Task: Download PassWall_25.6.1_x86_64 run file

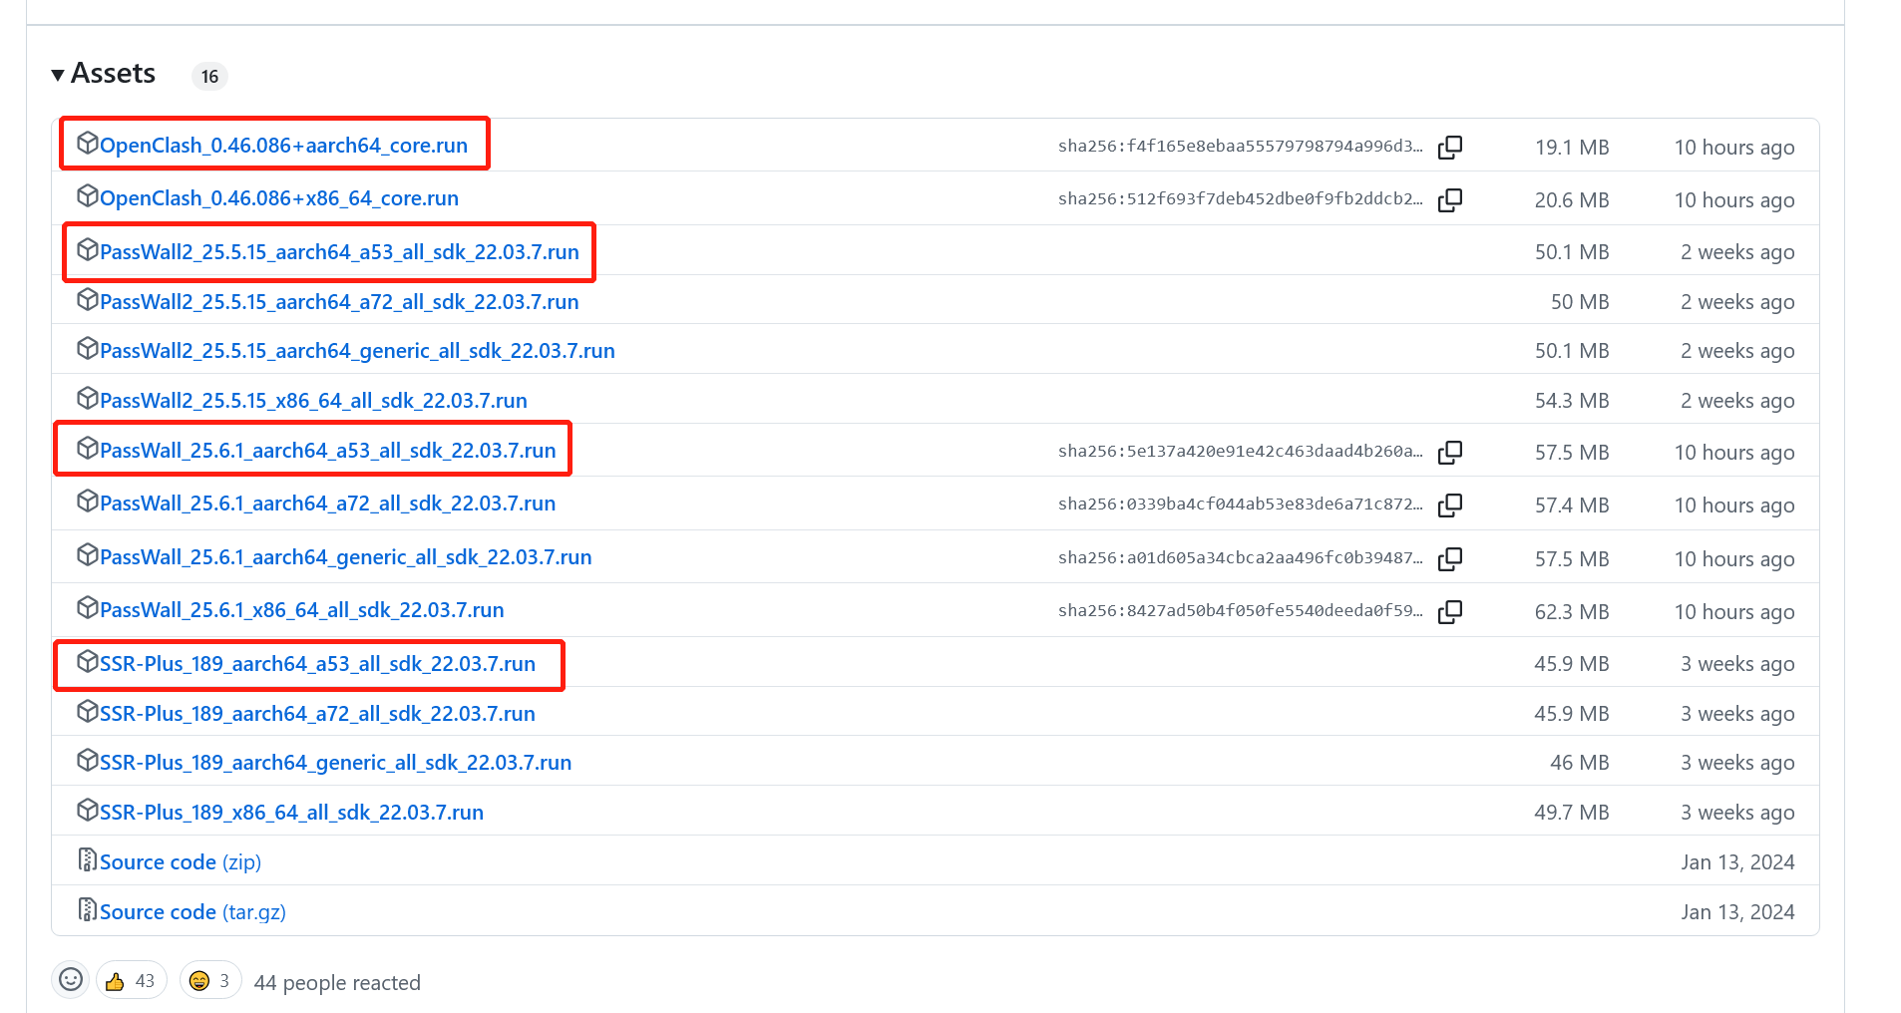Action: coord(301,610)
